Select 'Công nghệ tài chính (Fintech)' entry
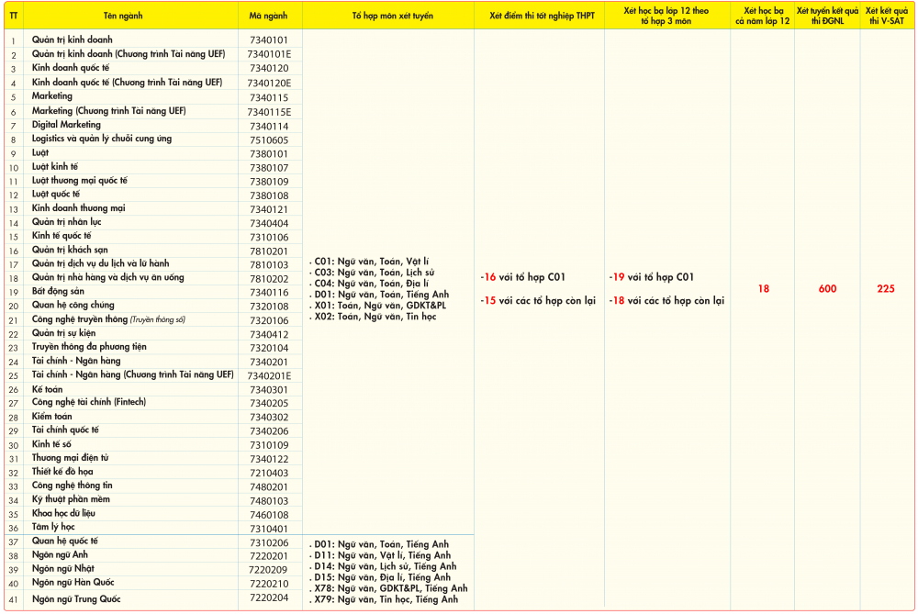Viewport: 918px width, 614px height. point(89,402)
